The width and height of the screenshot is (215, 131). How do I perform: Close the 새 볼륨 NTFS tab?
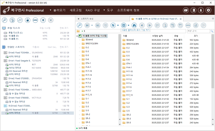[x=181, y=19]
